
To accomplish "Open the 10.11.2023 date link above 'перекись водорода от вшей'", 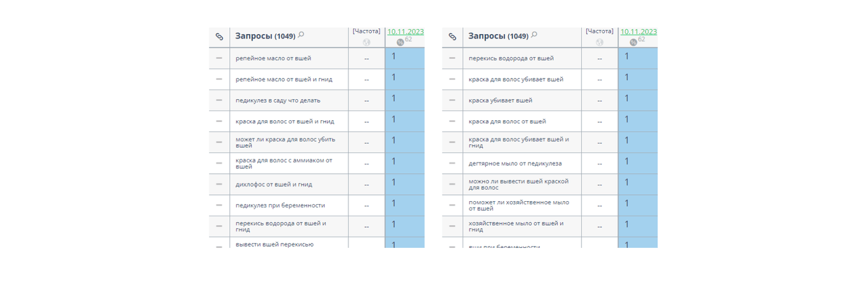I will [639, 32].
